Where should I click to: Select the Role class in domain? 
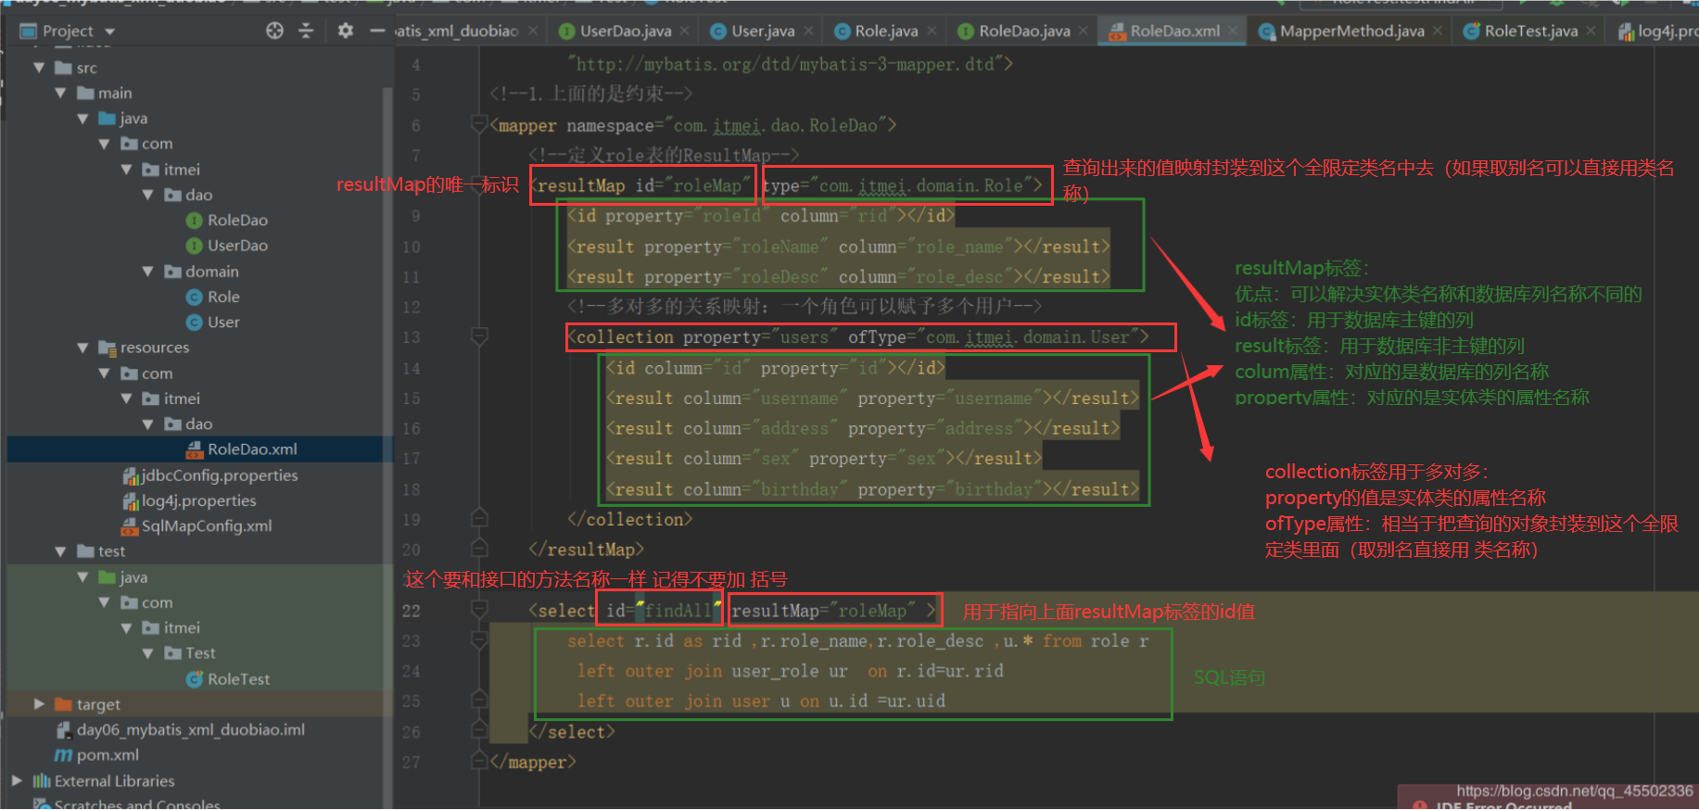click(223, 297)
